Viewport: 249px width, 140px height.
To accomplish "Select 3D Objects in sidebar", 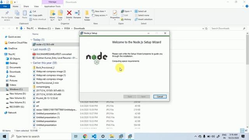I will tap(15, 59).
